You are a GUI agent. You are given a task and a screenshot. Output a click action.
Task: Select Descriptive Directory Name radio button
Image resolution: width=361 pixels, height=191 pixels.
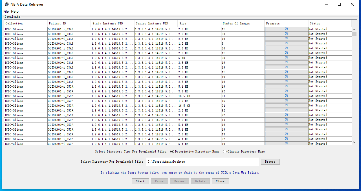[x=172, y=152]
